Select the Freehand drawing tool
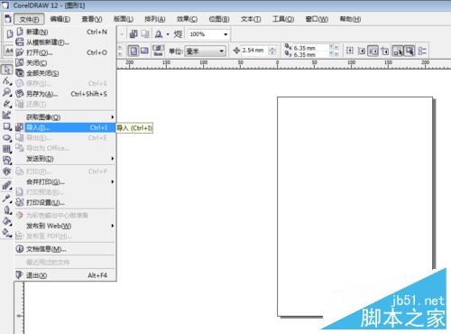The image size is (451, 334). click(7, 104)
